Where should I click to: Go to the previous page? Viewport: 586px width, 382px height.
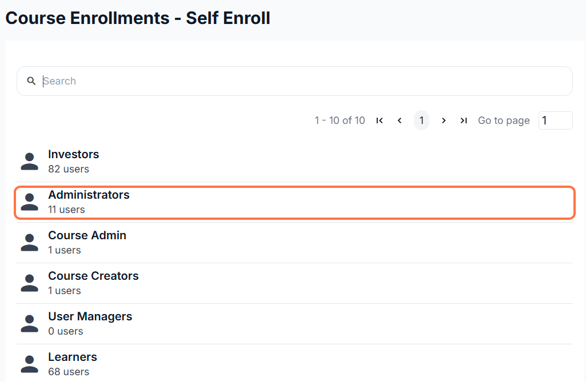click(x=400, y=120)
